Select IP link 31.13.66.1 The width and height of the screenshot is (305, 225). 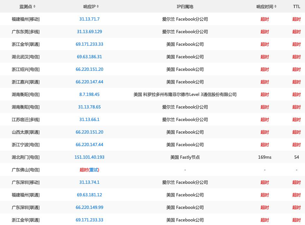tap(89, 119)
